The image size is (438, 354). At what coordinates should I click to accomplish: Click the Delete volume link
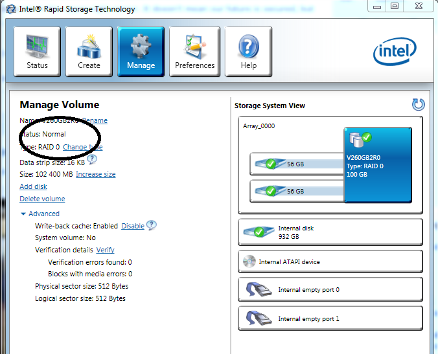(x=42, y=199)
